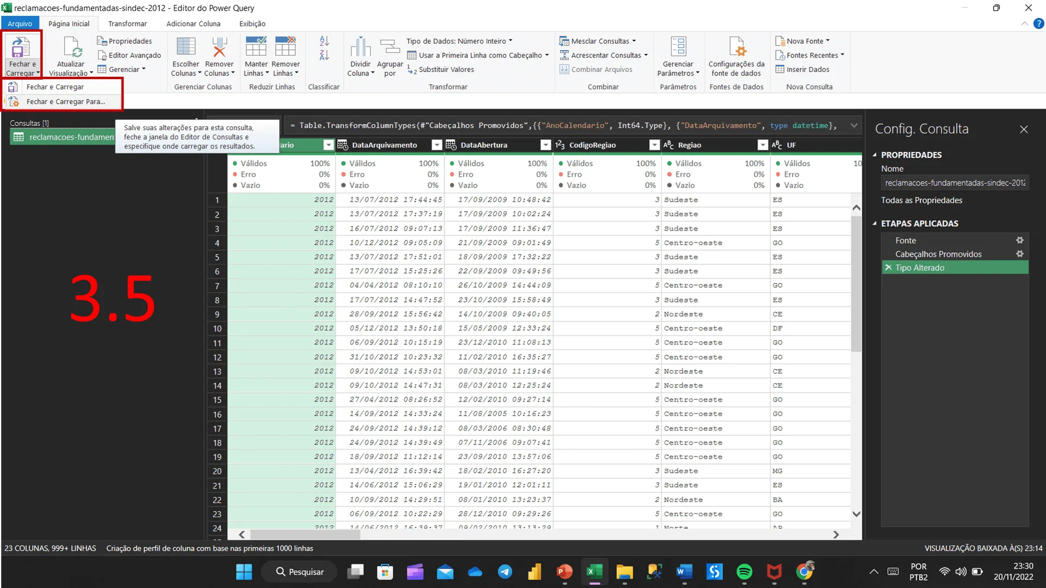This screenshot has height=588, width=1046.
Task: Click the Agrupar por icon
Action: click(x=390, y=47)
